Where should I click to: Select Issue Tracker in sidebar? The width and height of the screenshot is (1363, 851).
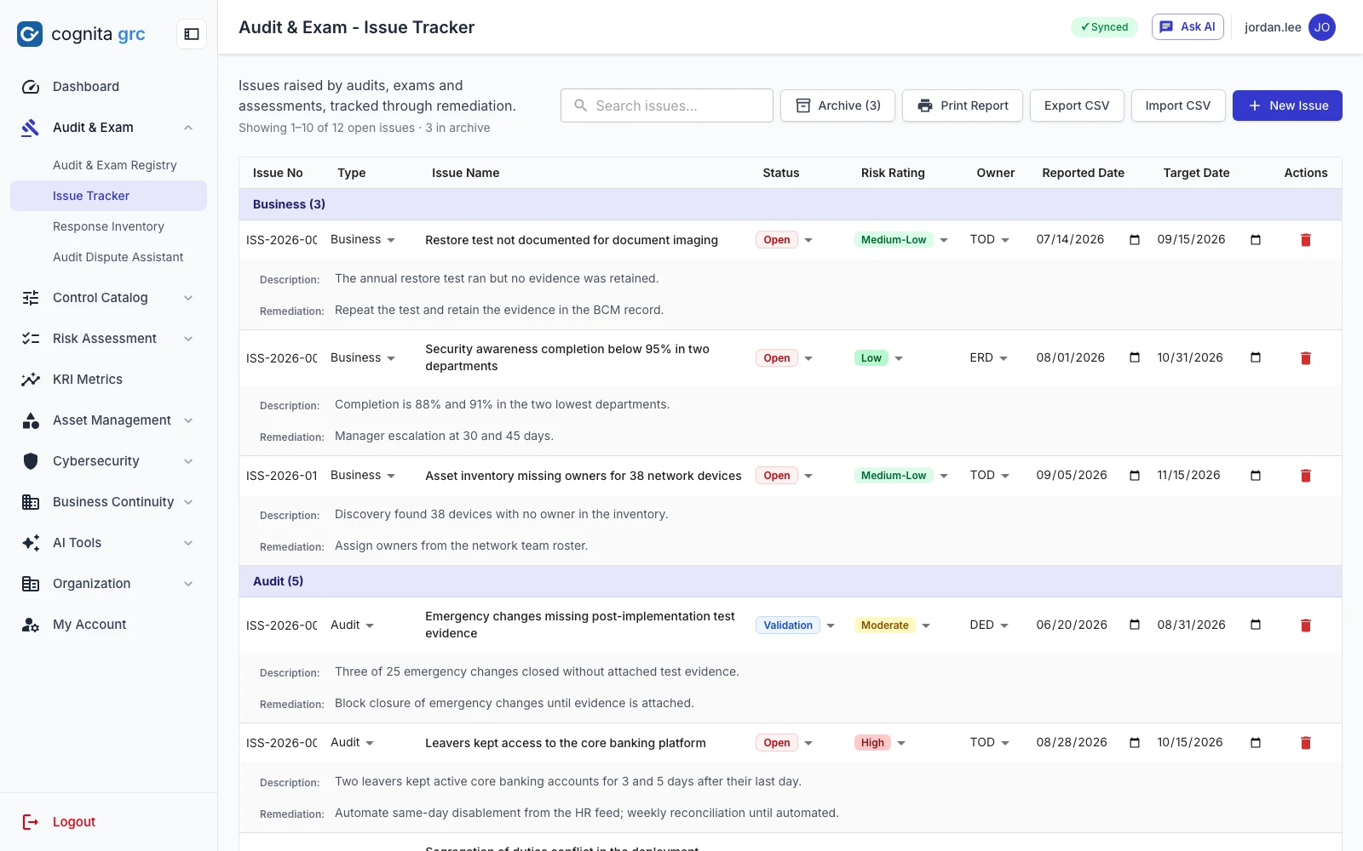108,196
